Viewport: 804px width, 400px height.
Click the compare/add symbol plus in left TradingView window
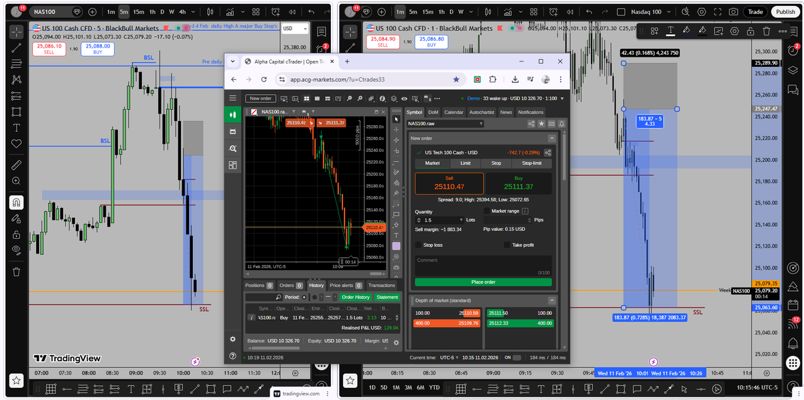click(x=92, y=12)
